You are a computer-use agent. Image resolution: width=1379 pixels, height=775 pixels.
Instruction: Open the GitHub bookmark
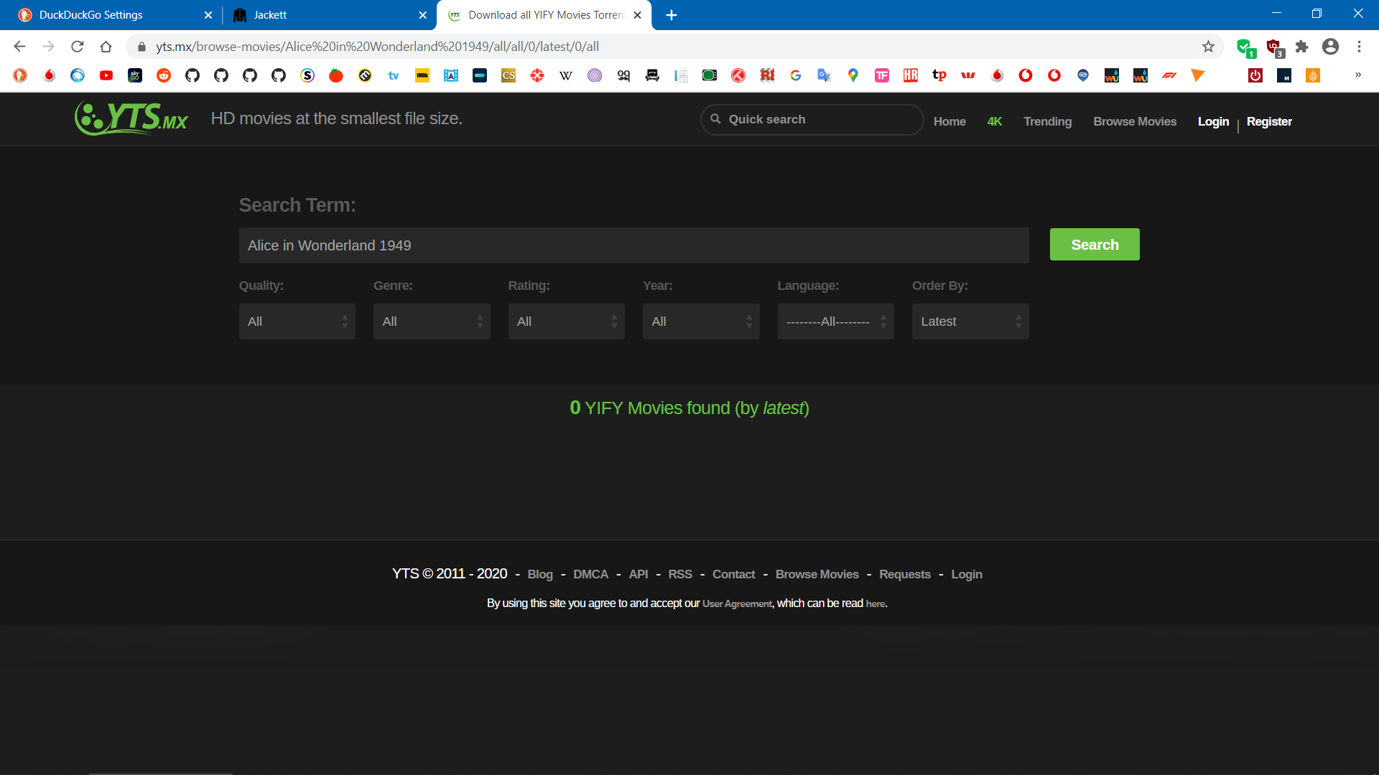tap(192, 75)
